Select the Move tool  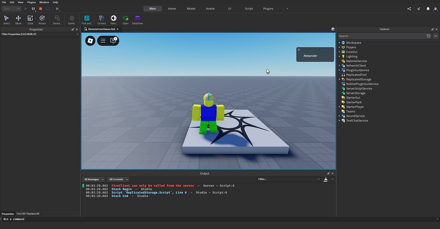tap(18, 19)
